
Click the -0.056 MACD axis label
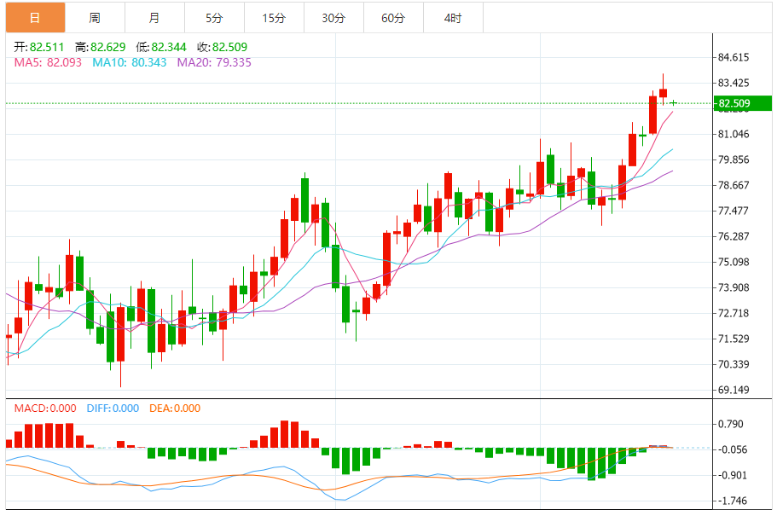pos(733,449)
